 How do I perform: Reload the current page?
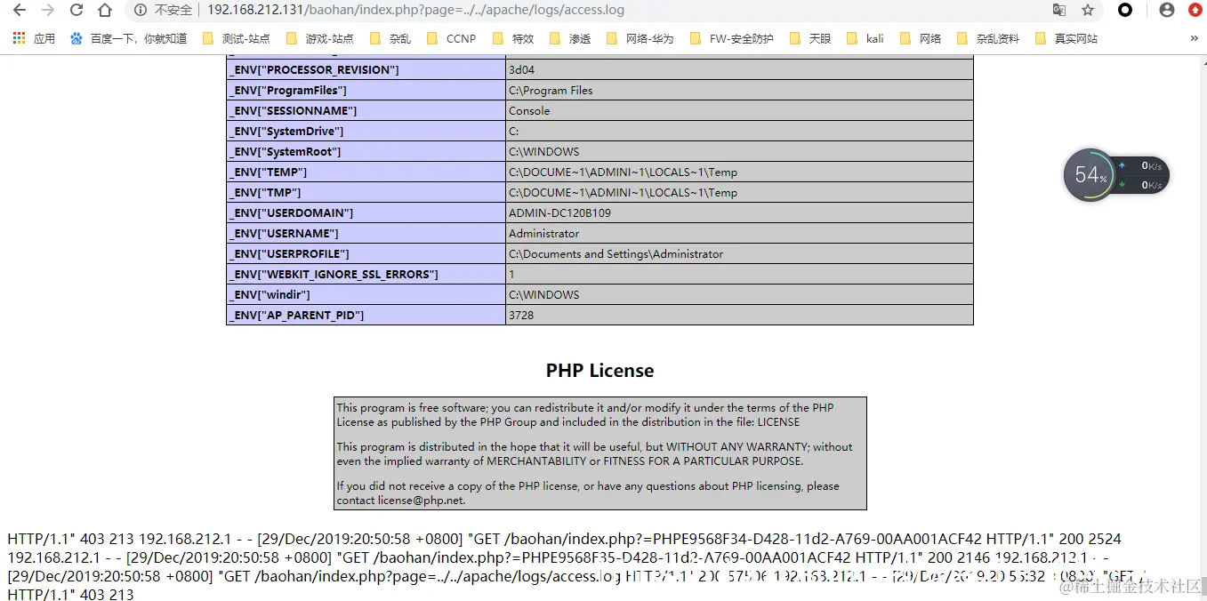coord(76,11)
